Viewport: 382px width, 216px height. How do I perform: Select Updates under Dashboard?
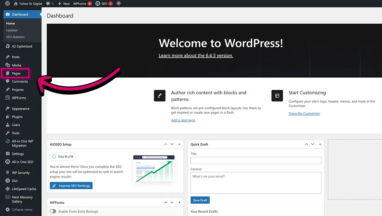point(12,30)
